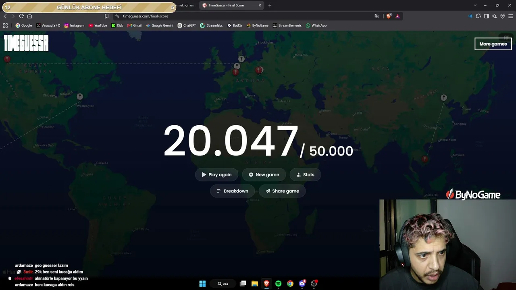516x290 pixels.
Task: Click chat message 'benı kucaga aldın reis'
Action: pos(54,285)
